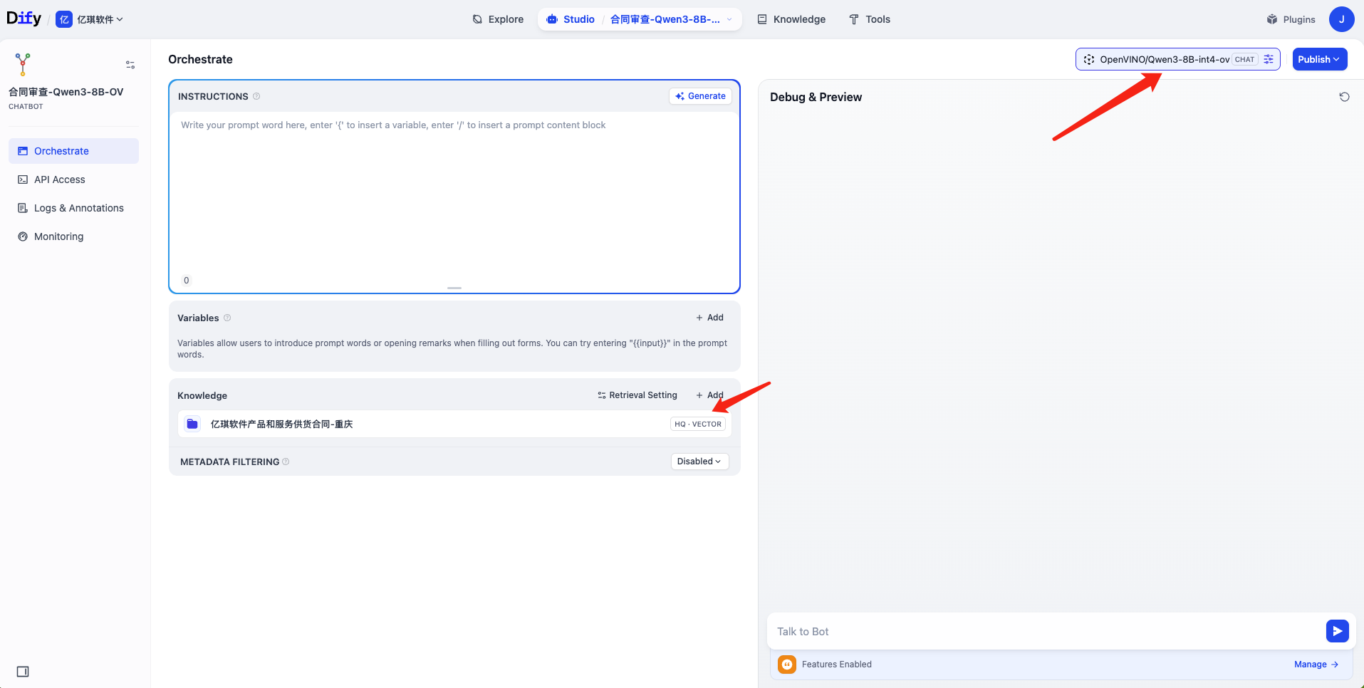This screenshot has height=688, width=1364.
Task: Switch to the Knowledge tab
Action: click(x=791, y=19)
